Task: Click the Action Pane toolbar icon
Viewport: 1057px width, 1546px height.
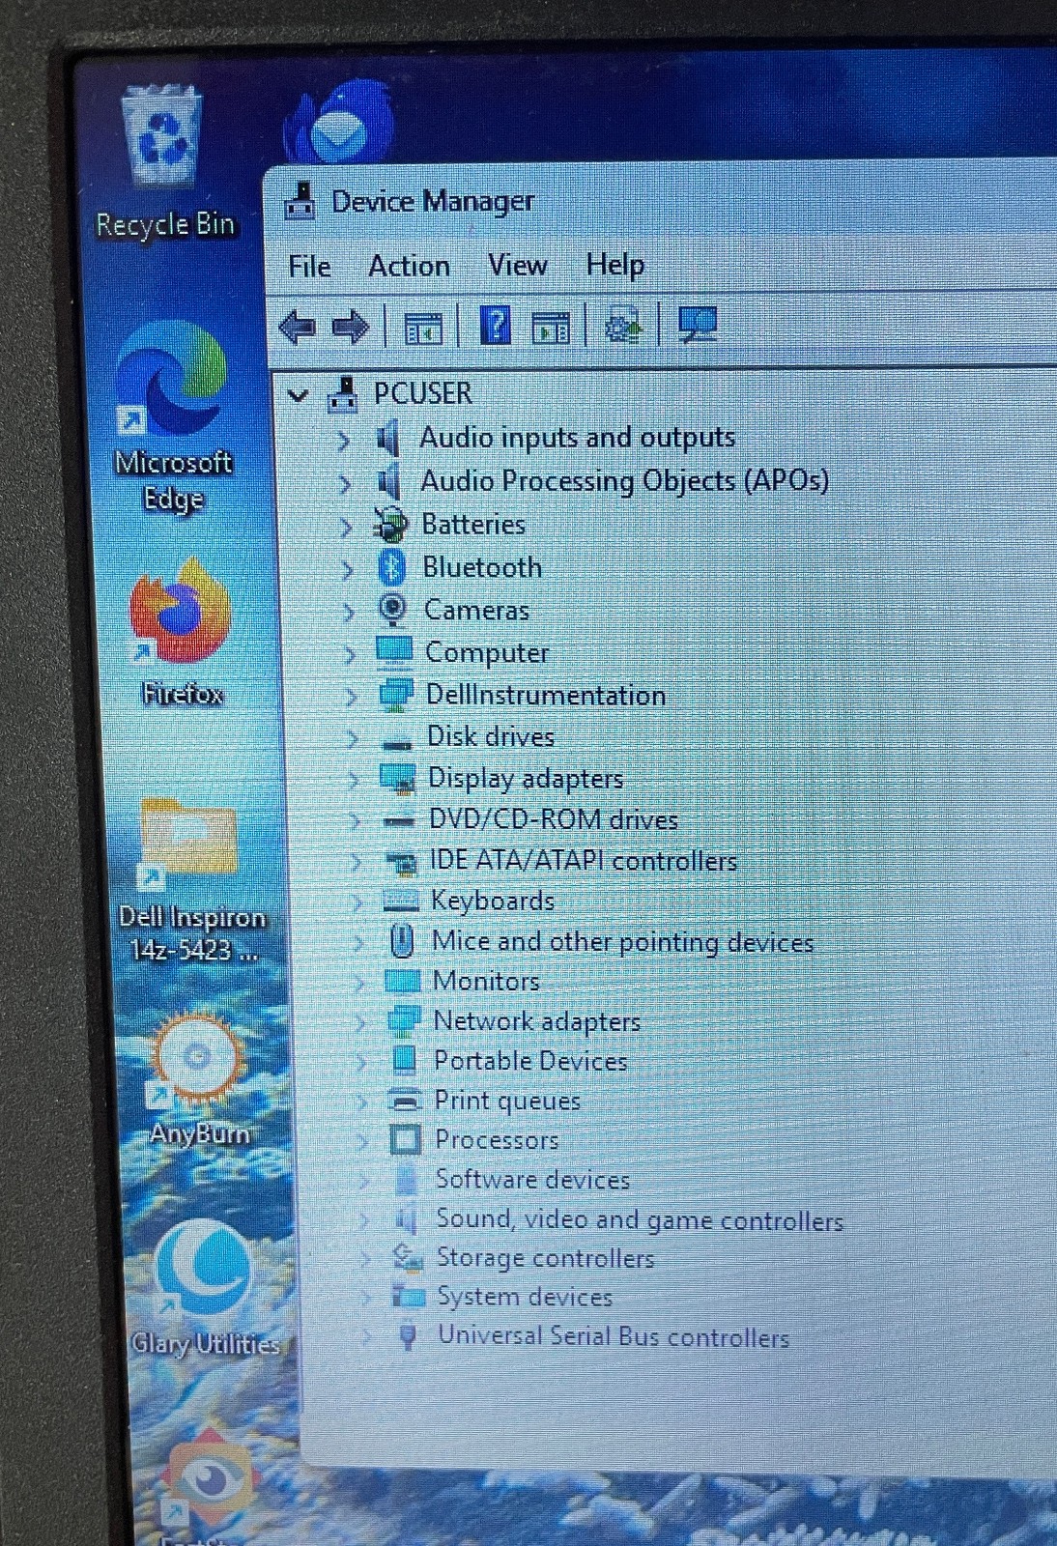Action: (x=551, y=329)
